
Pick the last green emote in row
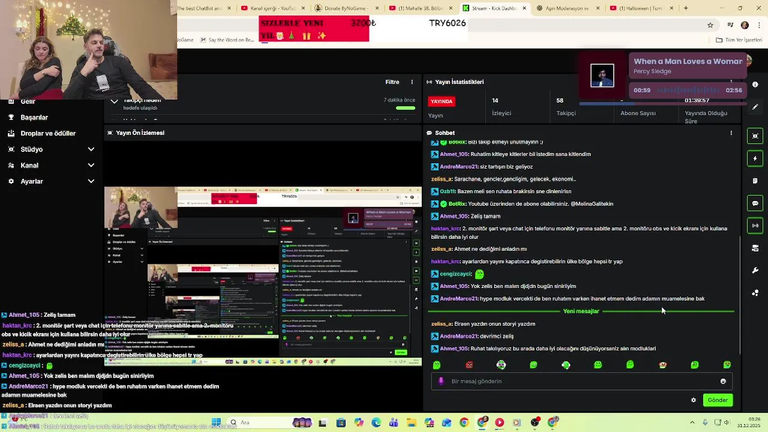[727, 365]
